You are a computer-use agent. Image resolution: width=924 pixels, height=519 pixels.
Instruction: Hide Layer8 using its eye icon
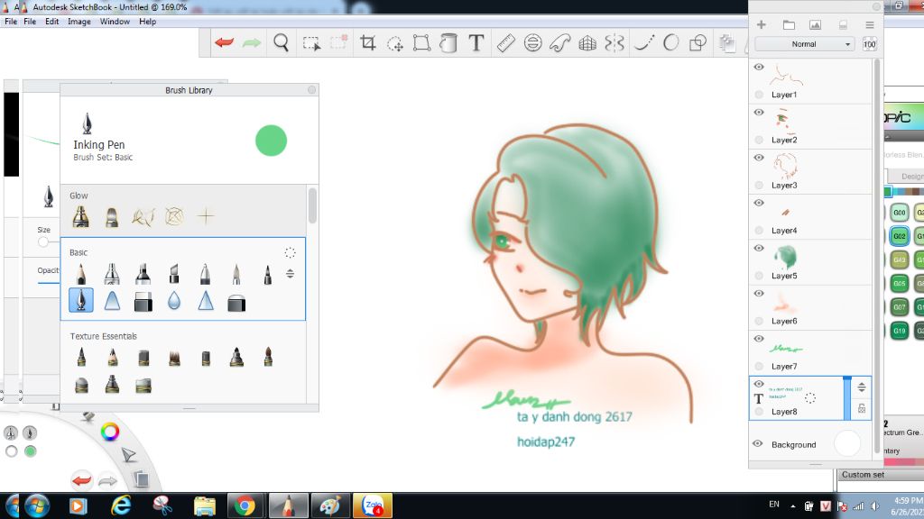[x=759, y=384]
